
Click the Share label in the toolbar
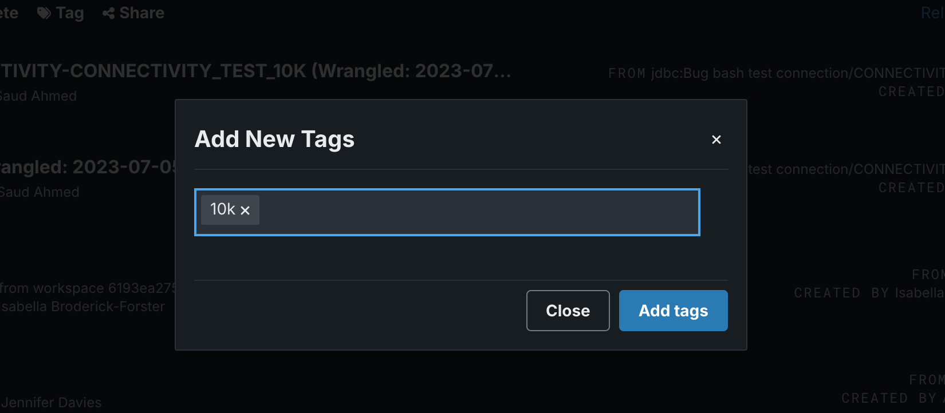tap(141, 13)
